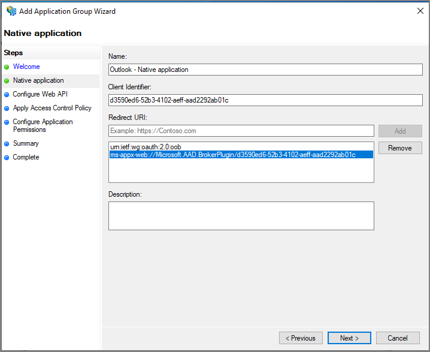Screen dimensions: 430x352
Task: Open the Welcome step link
Action: click(26, 67)
